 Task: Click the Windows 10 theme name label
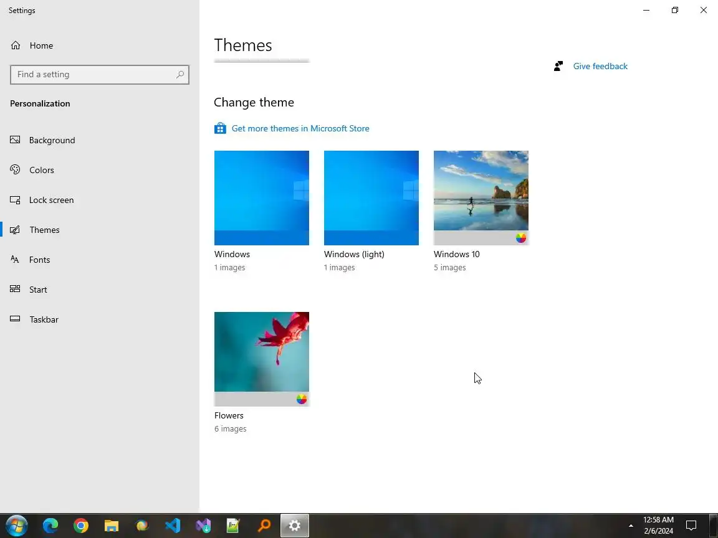coord(456,254)
